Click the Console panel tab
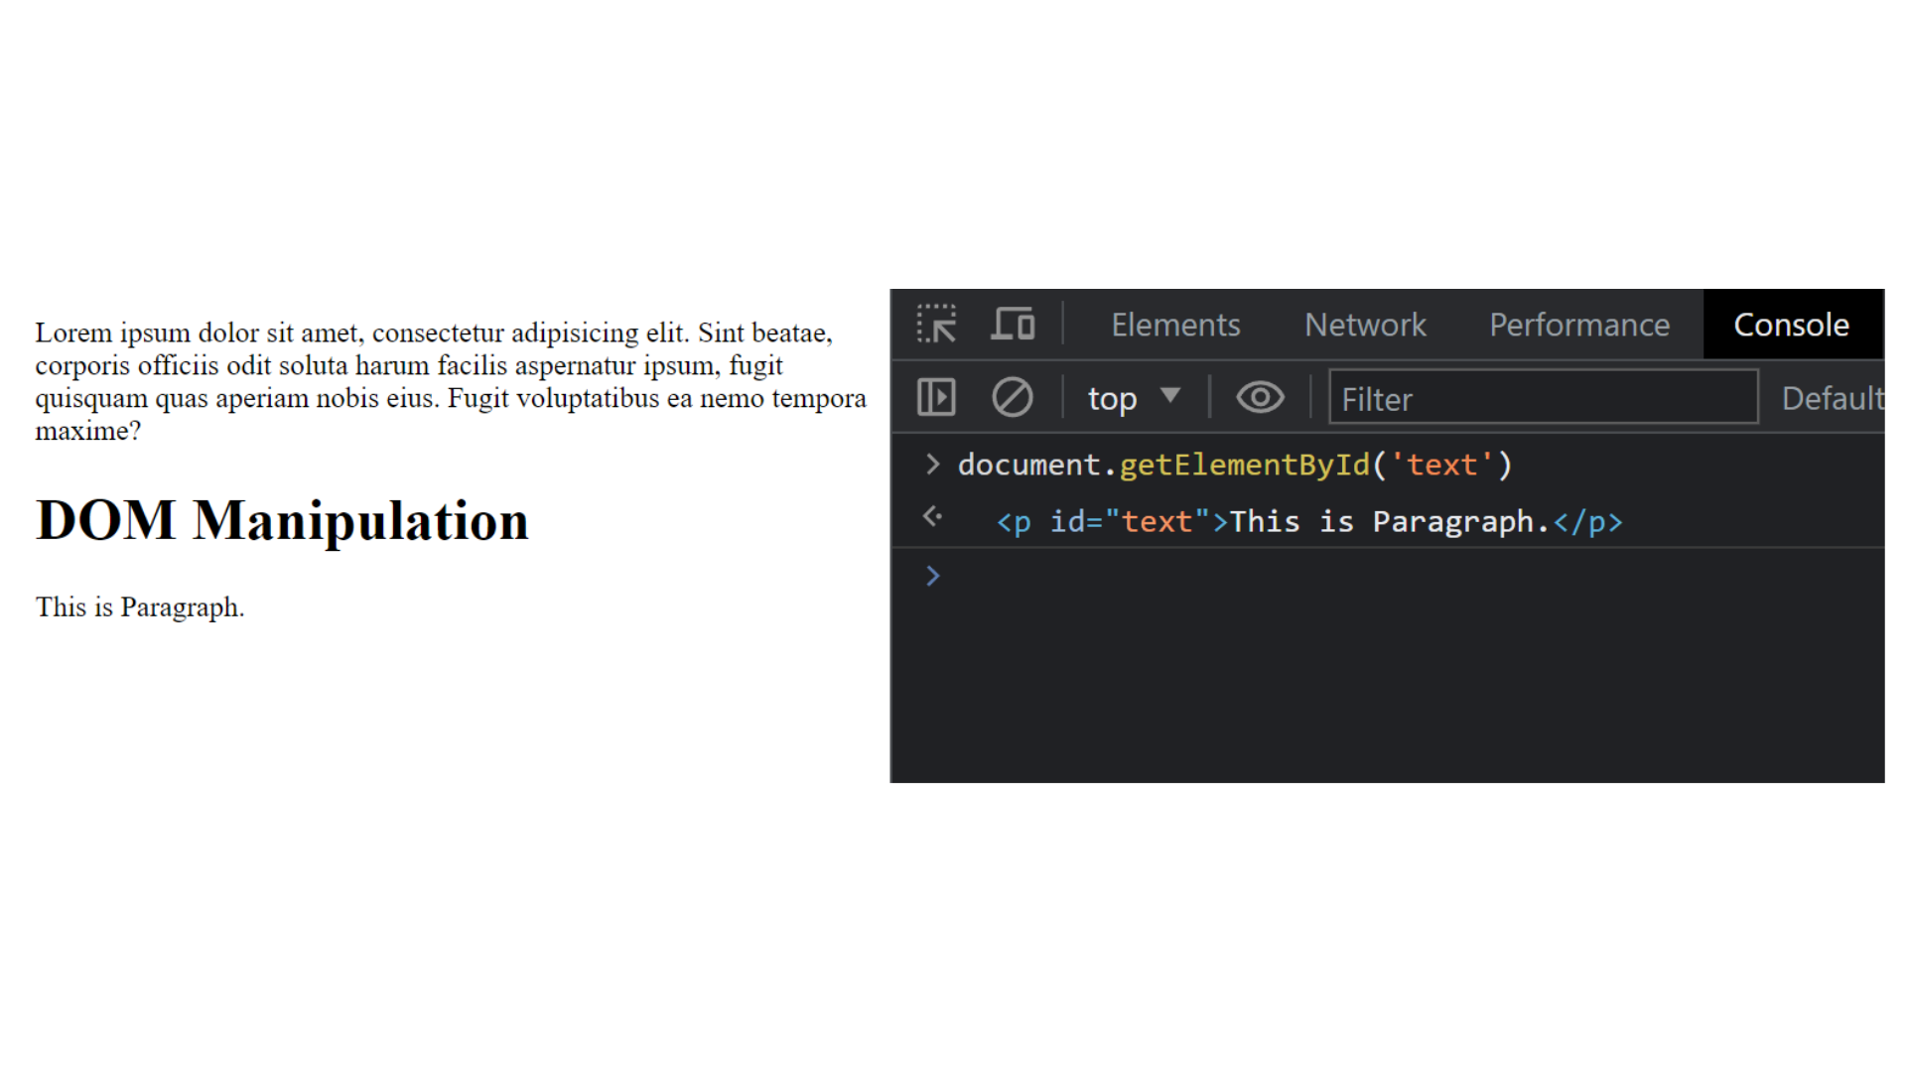This screenshot has height=1072, width=1906. 1791,325
